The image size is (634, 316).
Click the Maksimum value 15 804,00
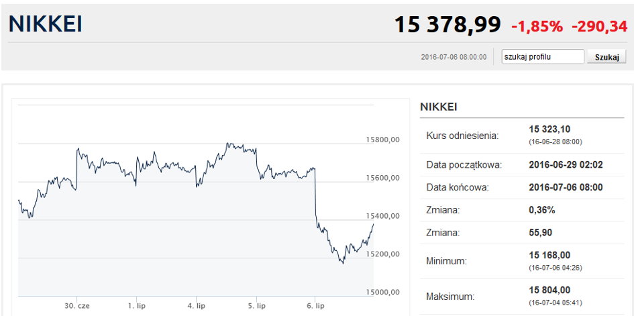click(x=549, y=290)
